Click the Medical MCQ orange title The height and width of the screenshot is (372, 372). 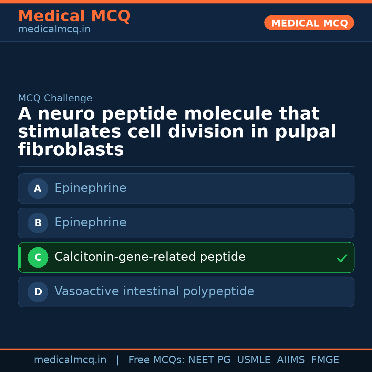pos(74,16)
